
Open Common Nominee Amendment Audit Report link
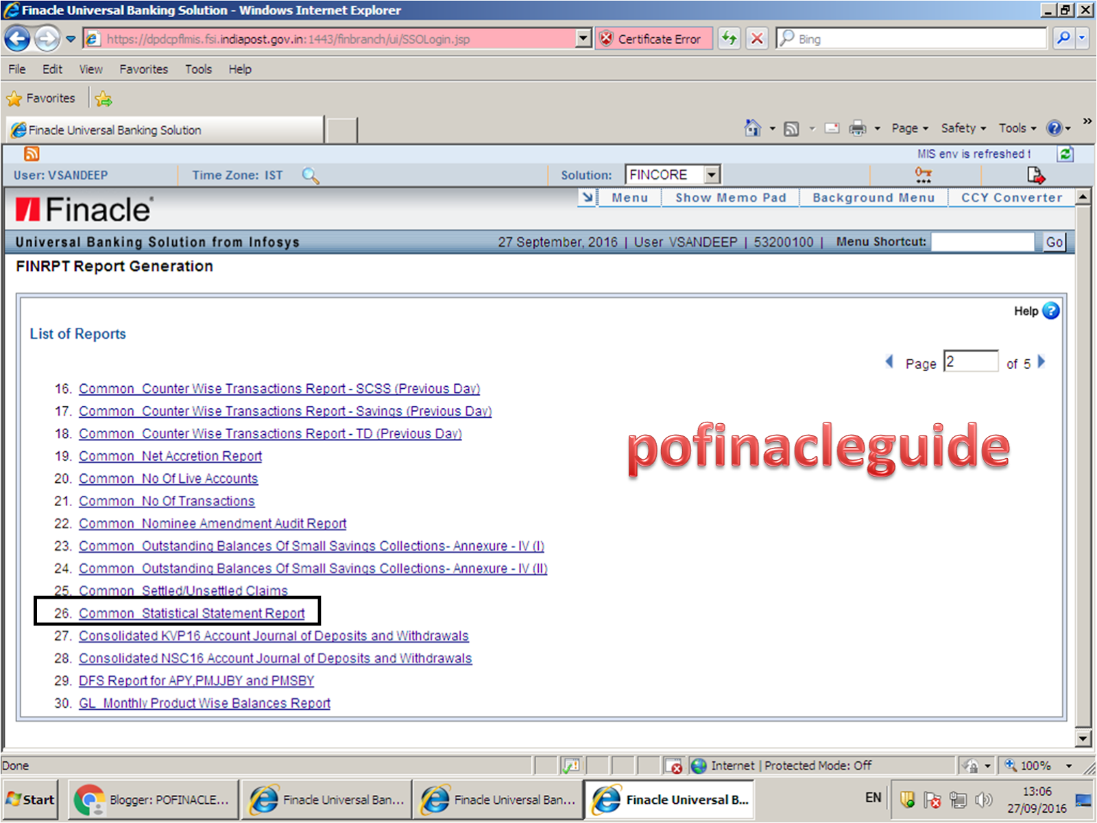tap(213, 524)
